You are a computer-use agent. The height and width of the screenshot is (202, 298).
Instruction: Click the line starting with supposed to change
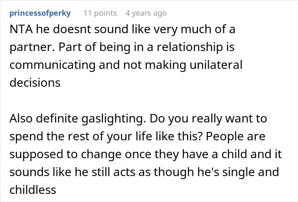pyautogui.click(x=146, y=154)
